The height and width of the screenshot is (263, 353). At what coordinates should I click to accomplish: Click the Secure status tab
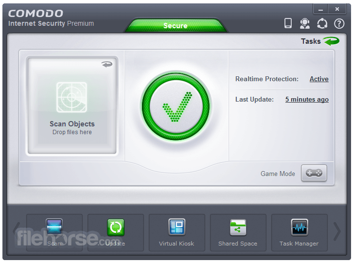(x=176, y=25)
